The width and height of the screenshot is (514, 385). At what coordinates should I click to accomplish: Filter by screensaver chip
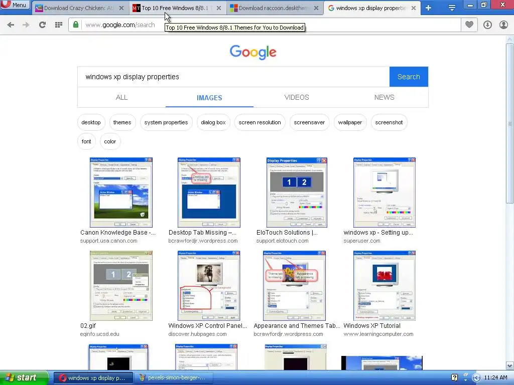[x=309, y=122]
